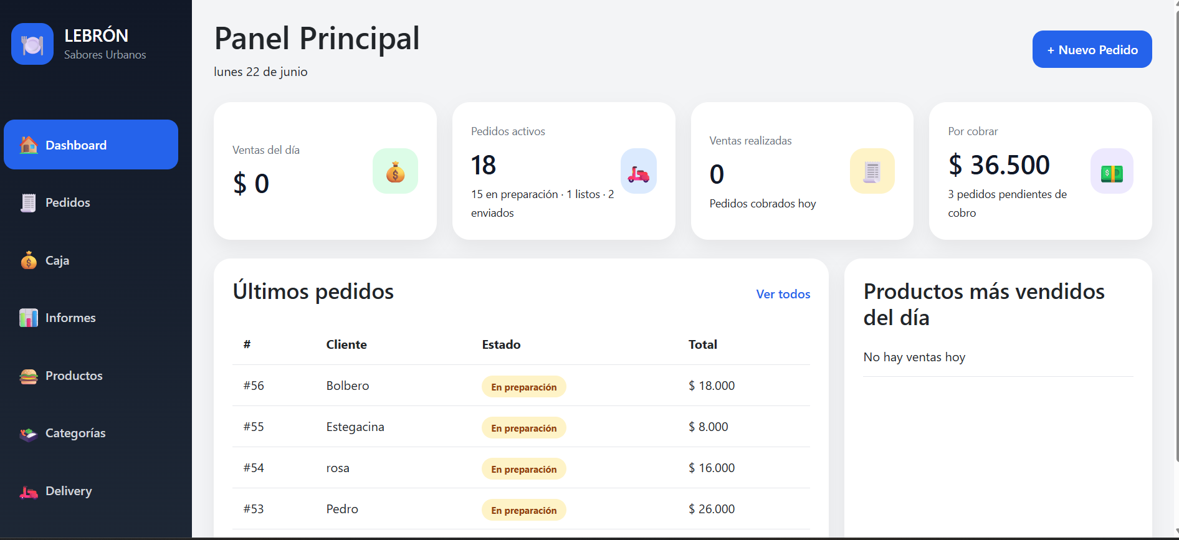The image size is (1179, 540).
Task: Open the Productos section
Action: (91, 376)
